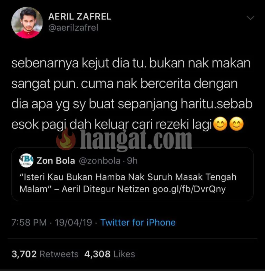Open the Zon Bola avatar icon
Image resolution: width=265 pixels, height=271 pixels.
(x=26, y=160)
